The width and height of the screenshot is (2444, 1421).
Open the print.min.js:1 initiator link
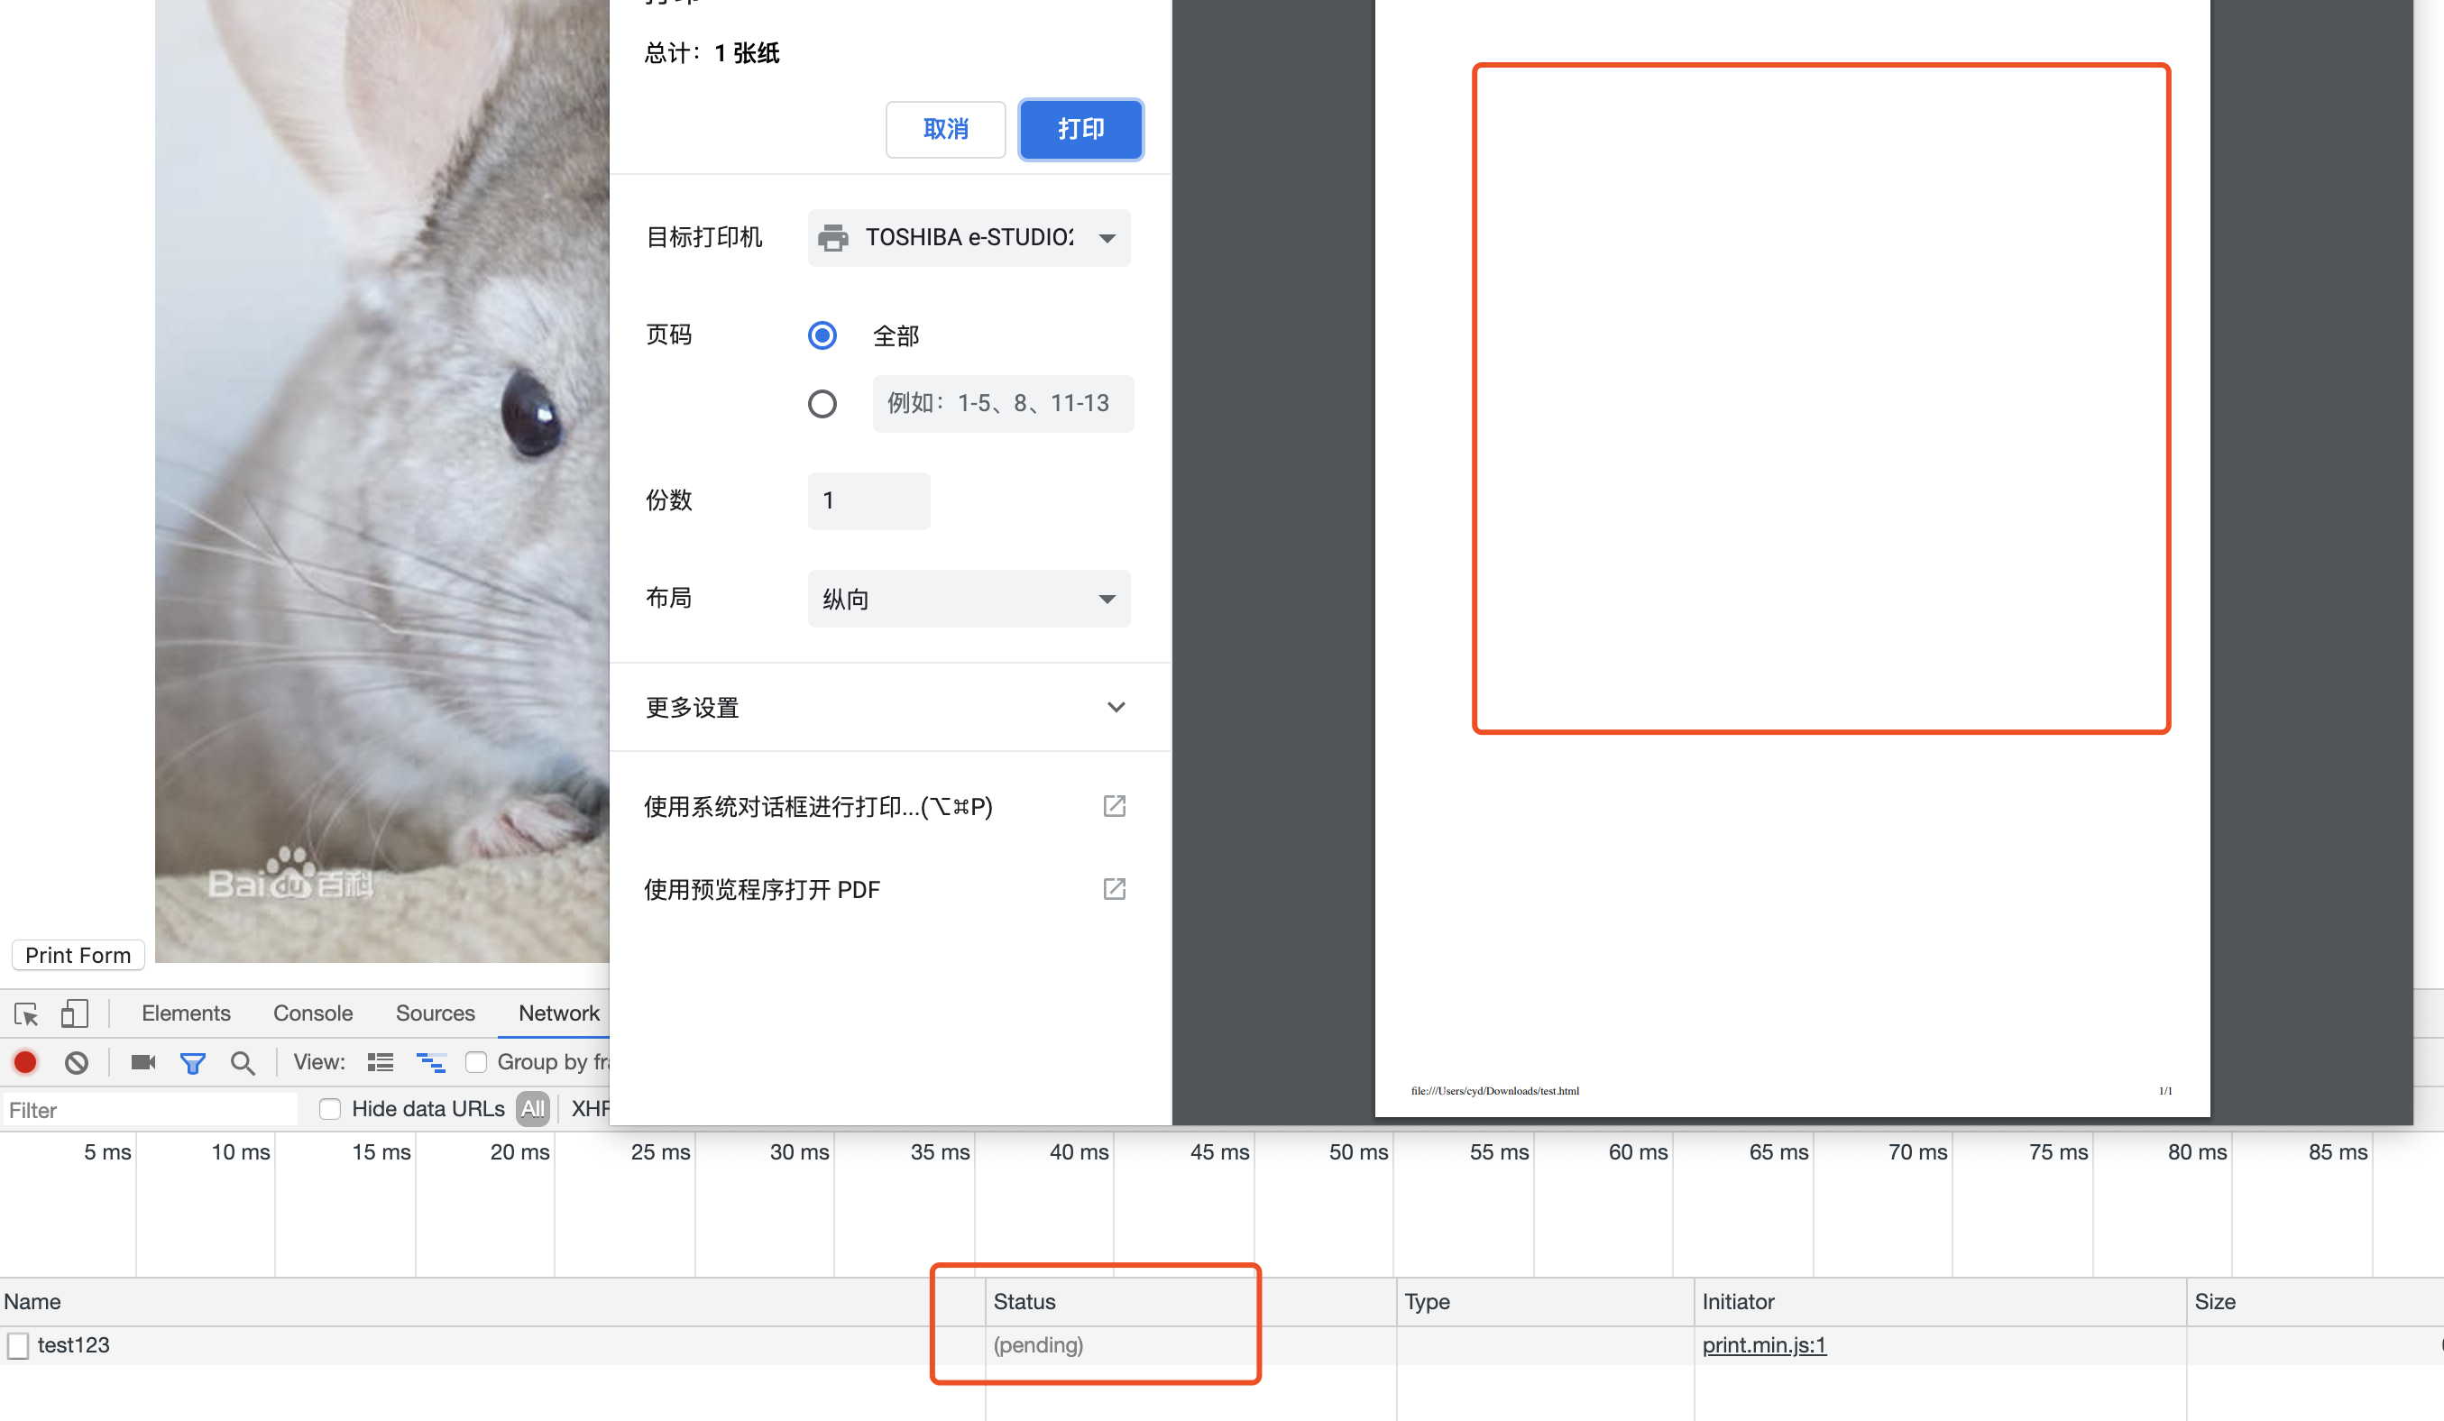coord(1763,1345)
